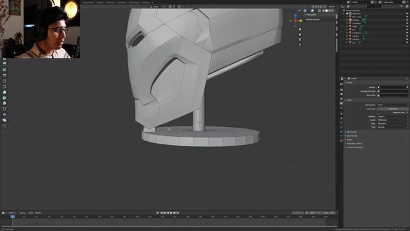Viewport: 410px width, 231px height.
Task: Open the timeline View menu
Action: click(31, 213)
